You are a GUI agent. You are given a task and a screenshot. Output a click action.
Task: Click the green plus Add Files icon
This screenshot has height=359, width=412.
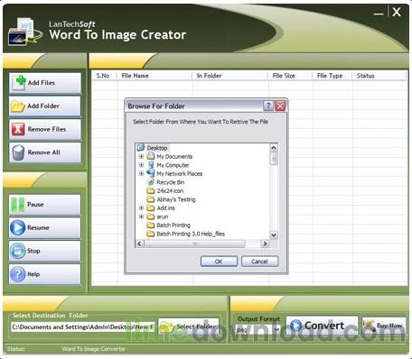pos(21,82)
